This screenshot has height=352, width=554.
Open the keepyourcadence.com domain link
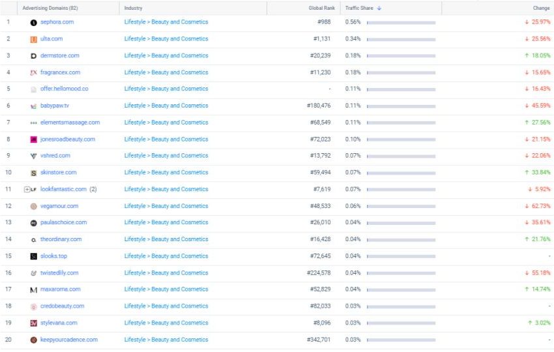tap(69, 340)
